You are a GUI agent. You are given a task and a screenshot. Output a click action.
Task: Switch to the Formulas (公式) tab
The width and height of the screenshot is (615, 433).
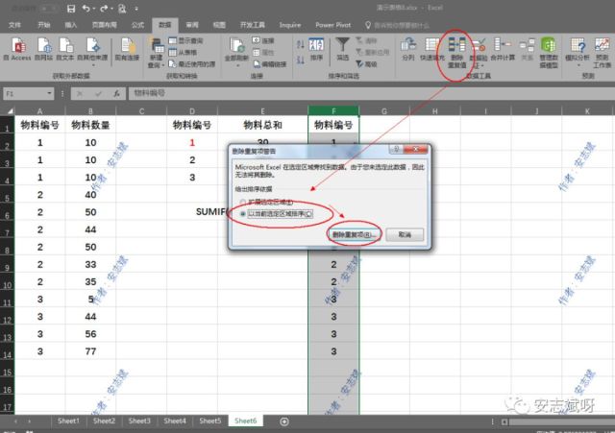point(137,25)
